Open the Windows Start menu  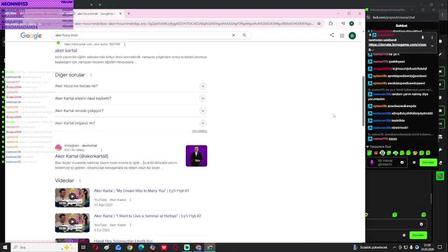(5, 247)
